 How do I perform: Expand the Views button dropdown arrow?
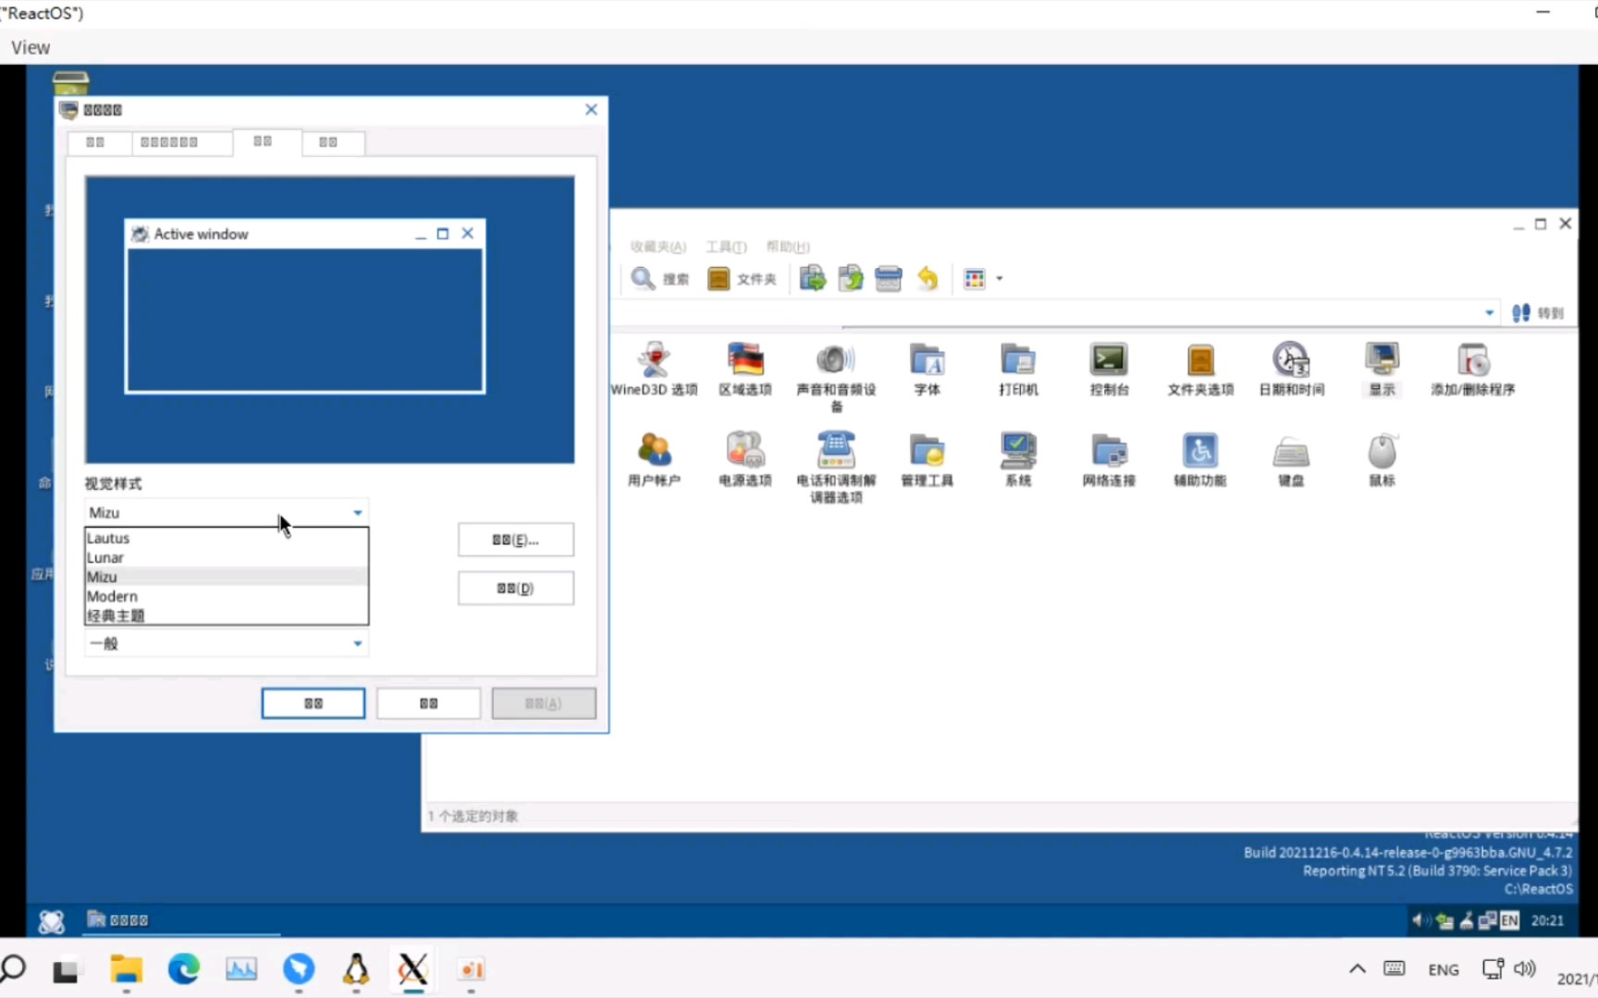pyautogui.click(x=1000, y=278)
